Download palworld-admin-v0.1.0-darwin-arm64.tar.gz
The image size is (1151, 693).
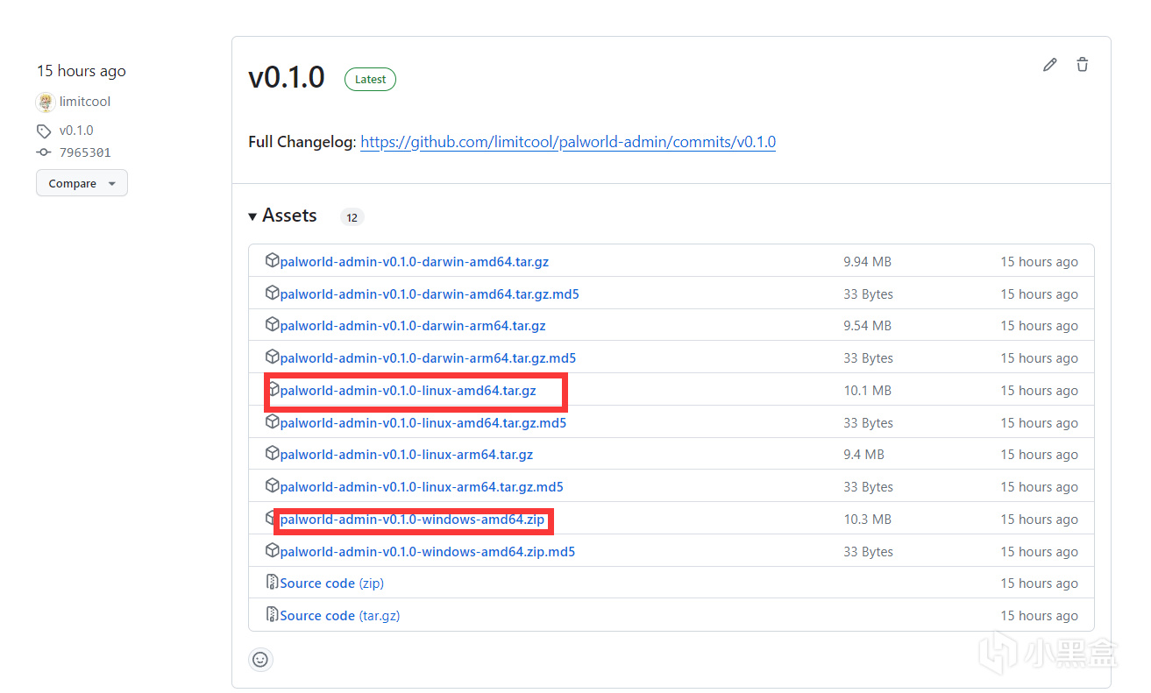point(413,326)
